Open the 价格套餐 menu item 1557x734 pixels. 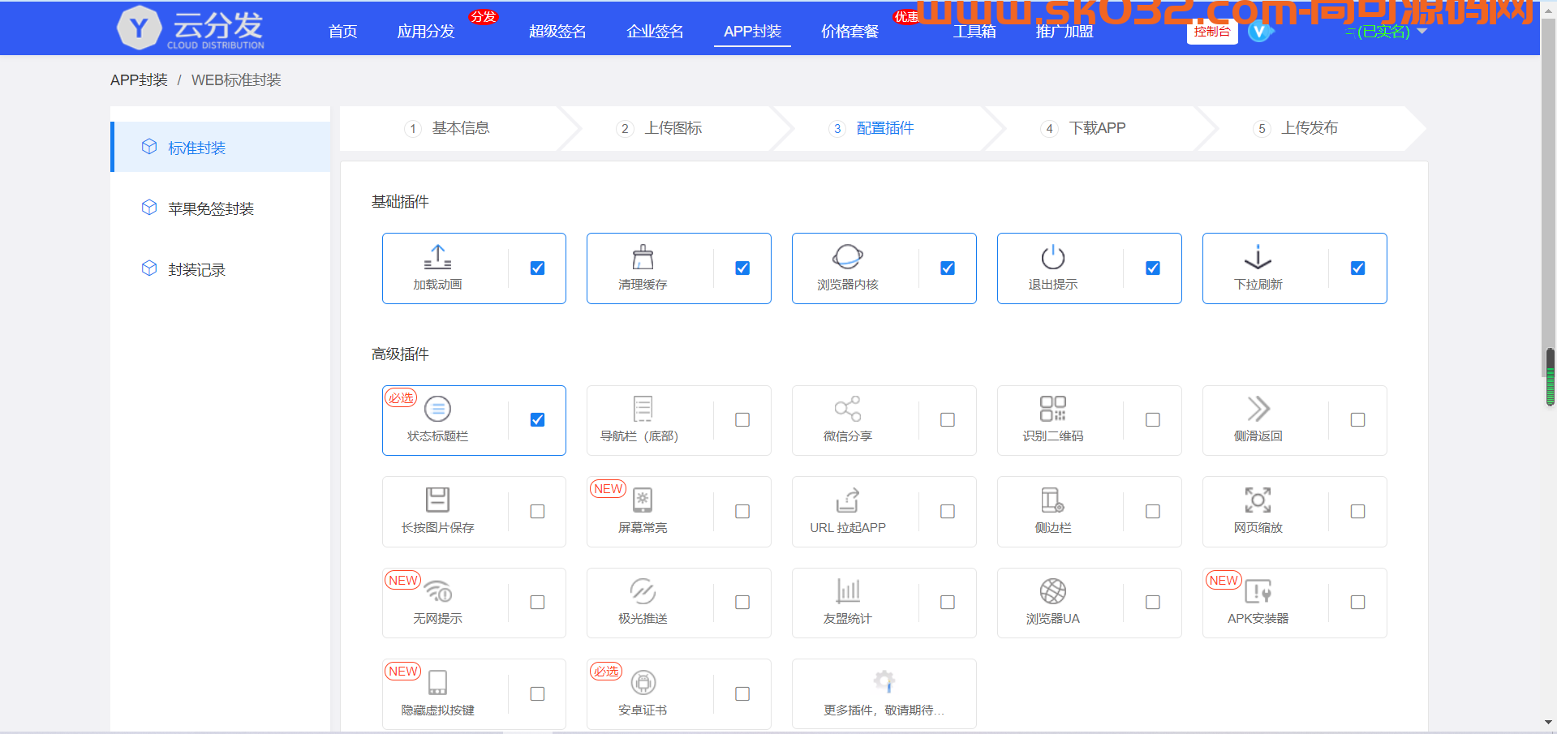(849, 32)
